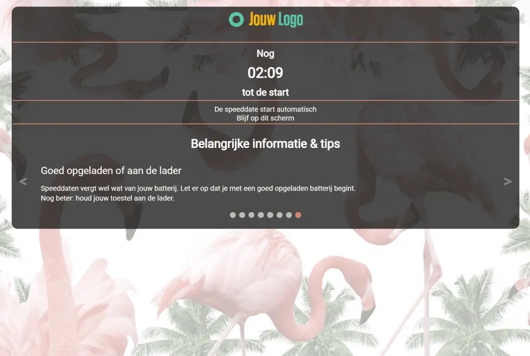Click the green circle logo icon
The height and width of the screenshot is (356, 530).
click(x=236, y=19)
